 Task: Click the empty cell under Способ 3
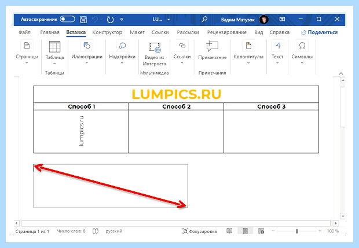tap(272, 131)
